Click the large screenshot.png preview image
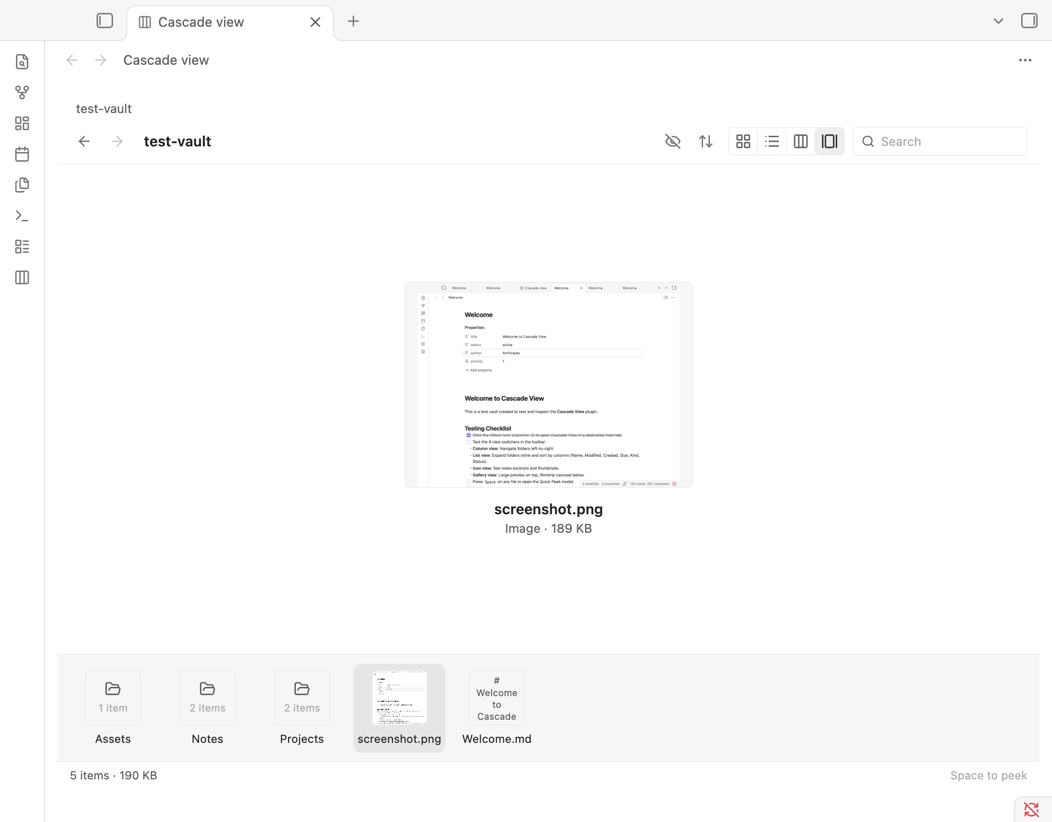Viewport: 1052px width, 822px height. click(549, 385)
